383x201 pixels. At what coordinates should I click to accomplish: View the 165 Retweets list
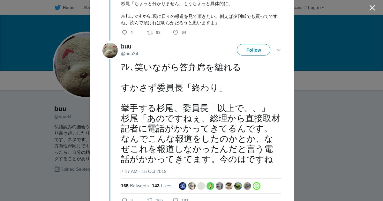click(x=135, y=186)
